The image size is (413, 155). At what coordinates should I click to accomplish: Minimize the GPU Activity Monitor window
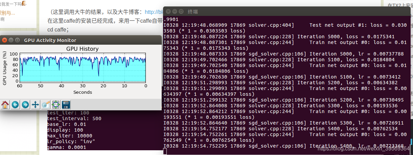(x=11, y=40)
